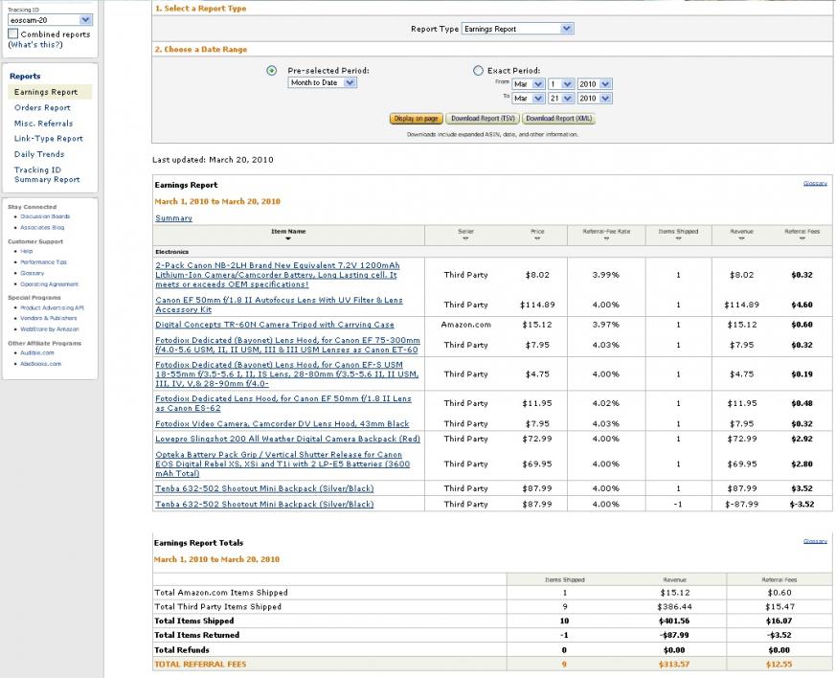Image resolution: width=836 pixels, height=678 pixels.
Task: Go to Daily Trends report
Action: 39,154
